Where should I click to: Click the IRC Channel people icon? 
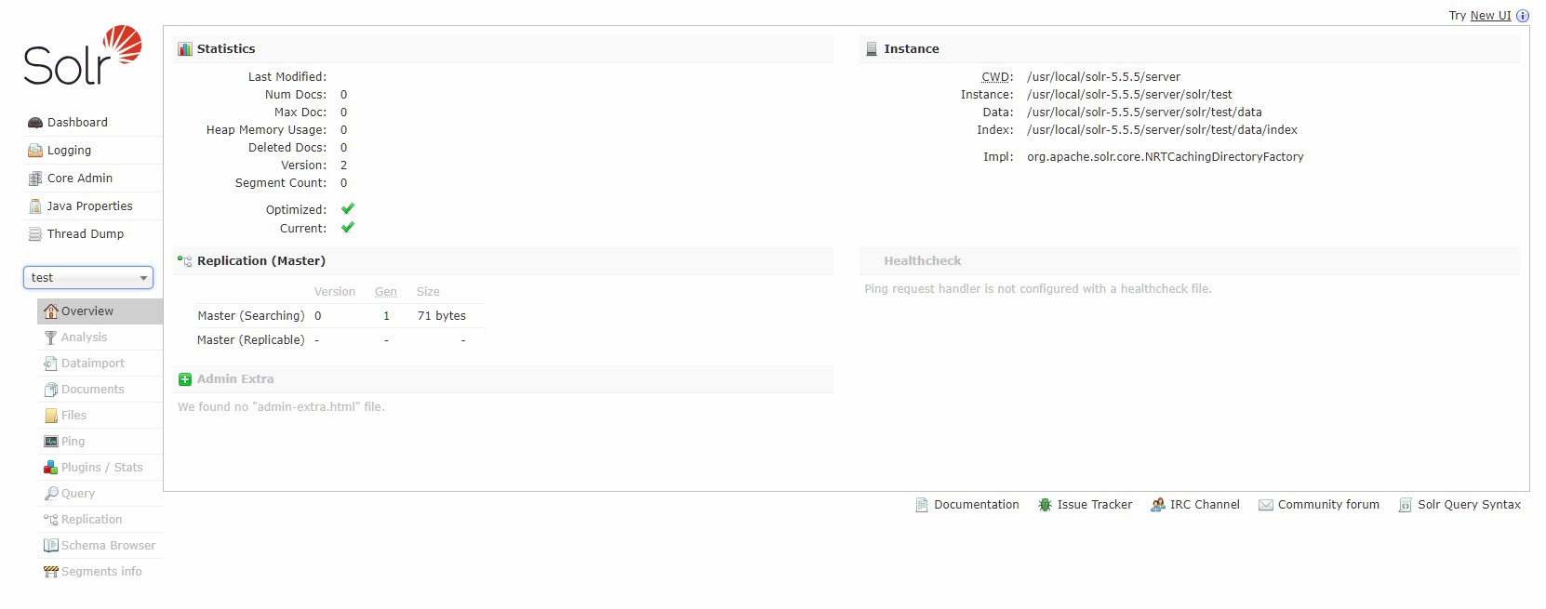1158,505
